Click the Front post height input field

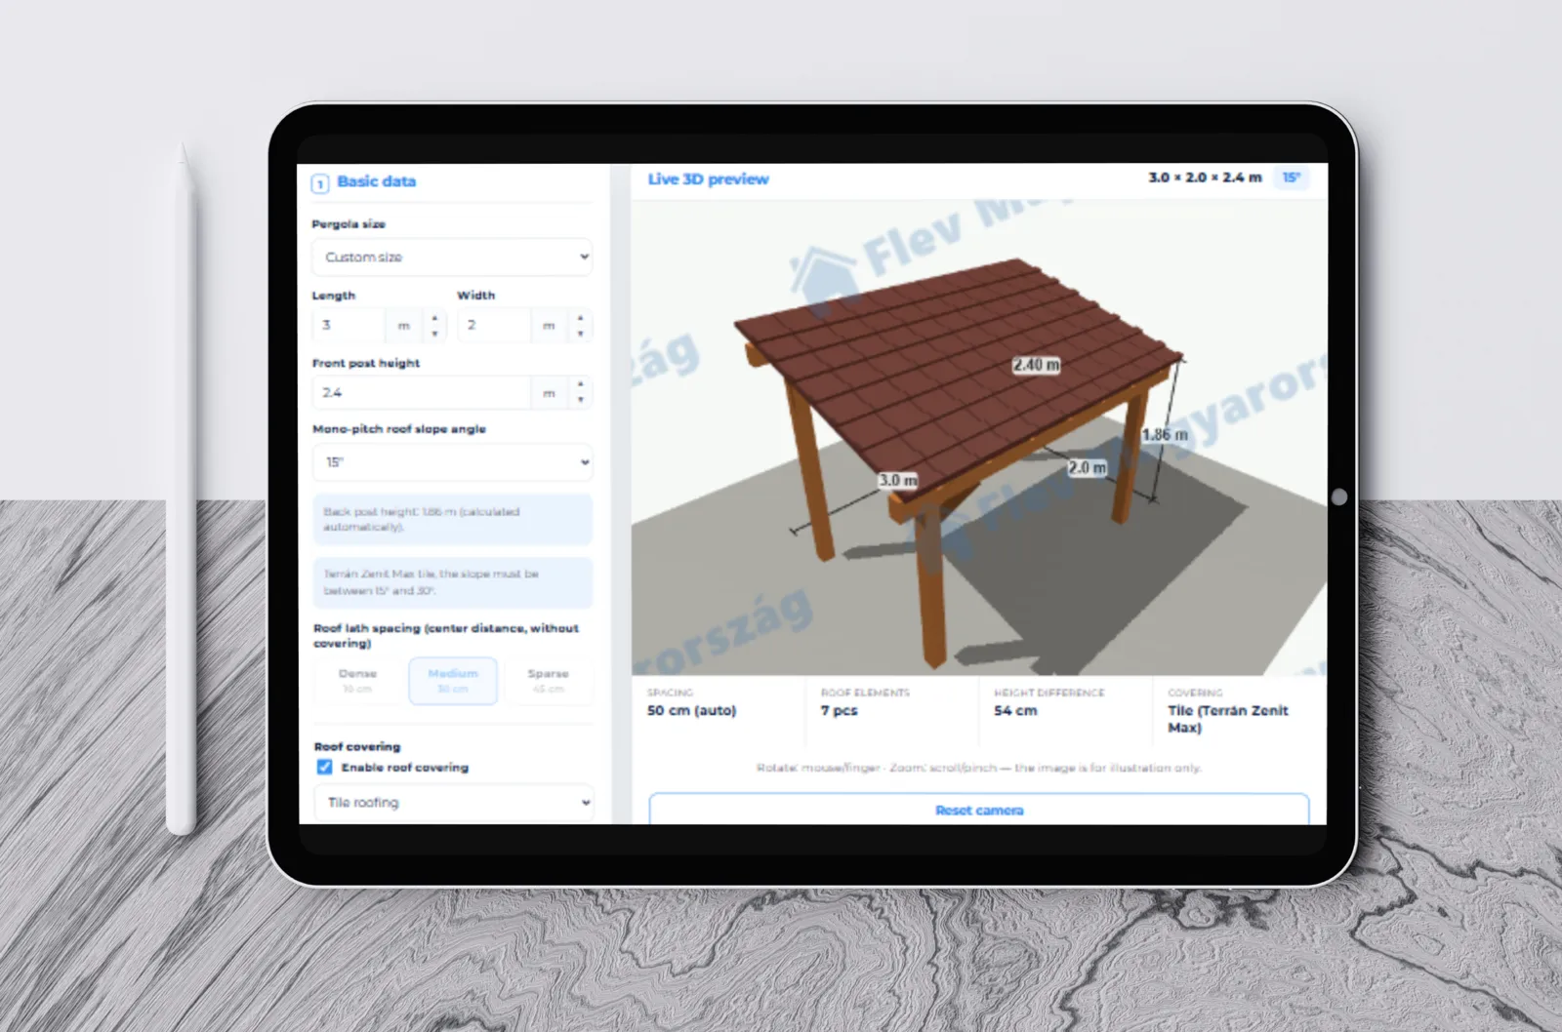421,392
